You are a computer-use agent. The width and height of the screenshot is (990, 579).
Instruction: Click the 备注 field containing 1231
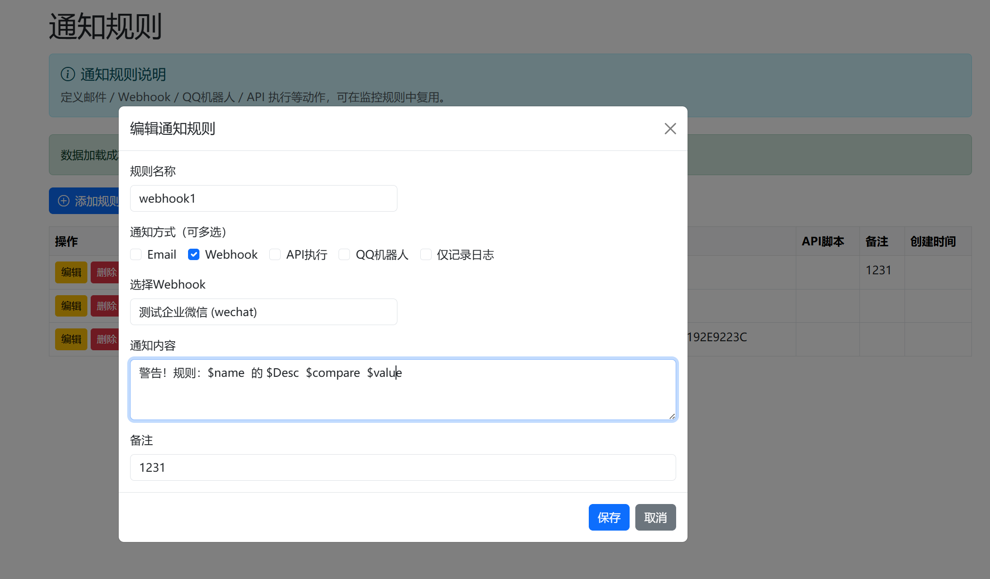click(403, 467)
